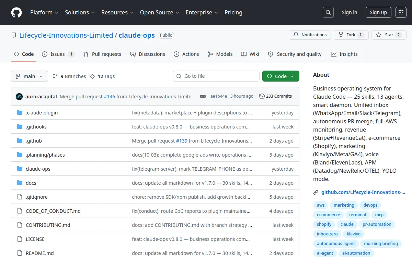
Task: Click the Sign up button
Action: 378,12
